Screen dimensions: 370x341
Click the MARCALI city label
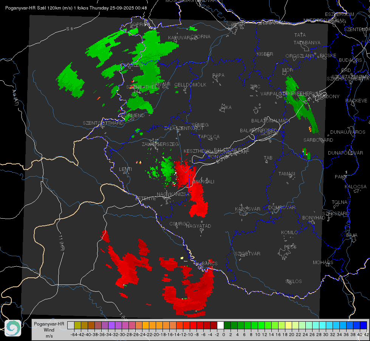[x=204, y=182]
